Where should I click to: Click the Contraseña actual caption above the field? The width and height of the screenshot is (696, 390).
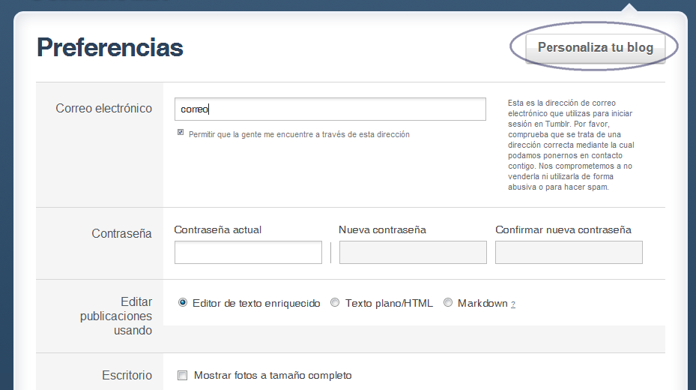[x=218, y=230]
